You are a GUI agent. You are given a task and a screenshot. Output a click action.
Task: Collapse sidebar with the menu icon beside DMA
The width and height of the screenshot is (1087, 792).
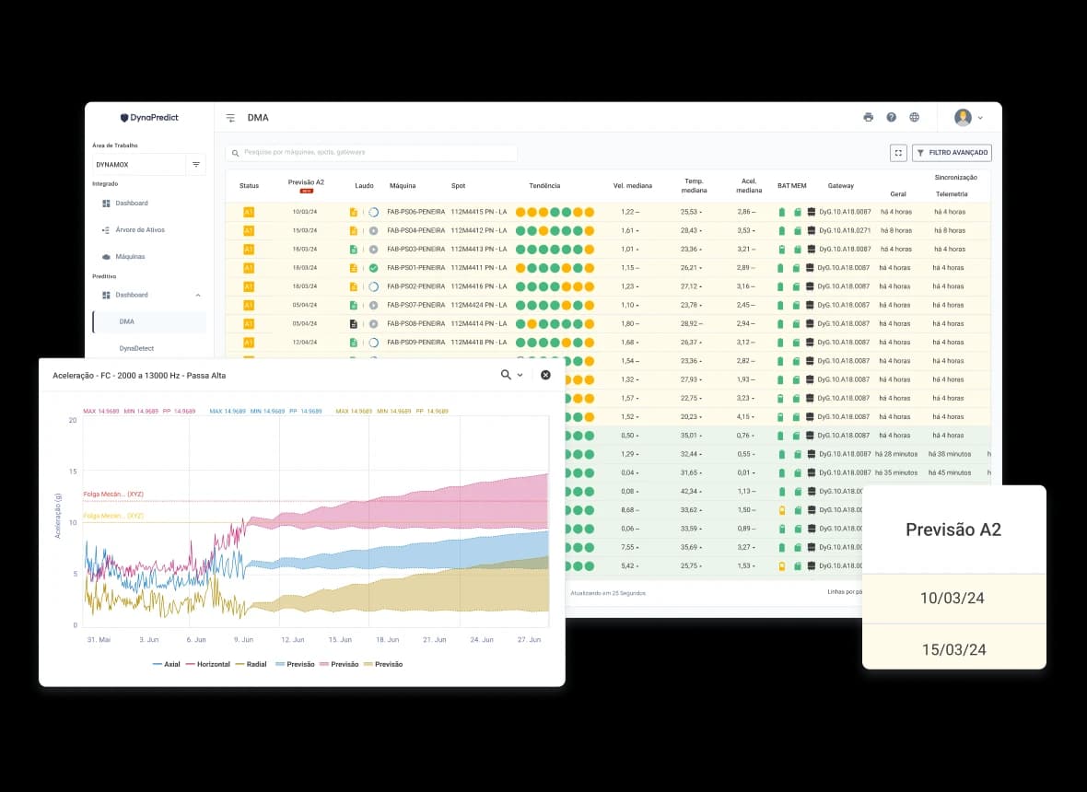pos(230,118)
